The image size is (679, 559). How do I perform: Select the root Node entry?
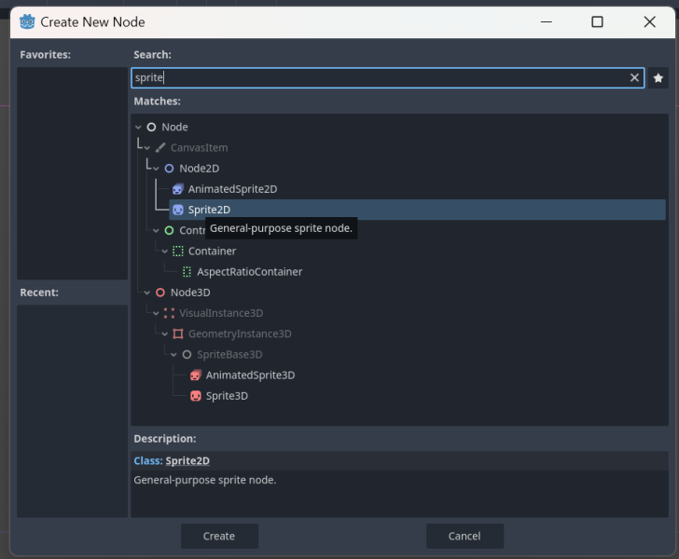coord(174,128)
